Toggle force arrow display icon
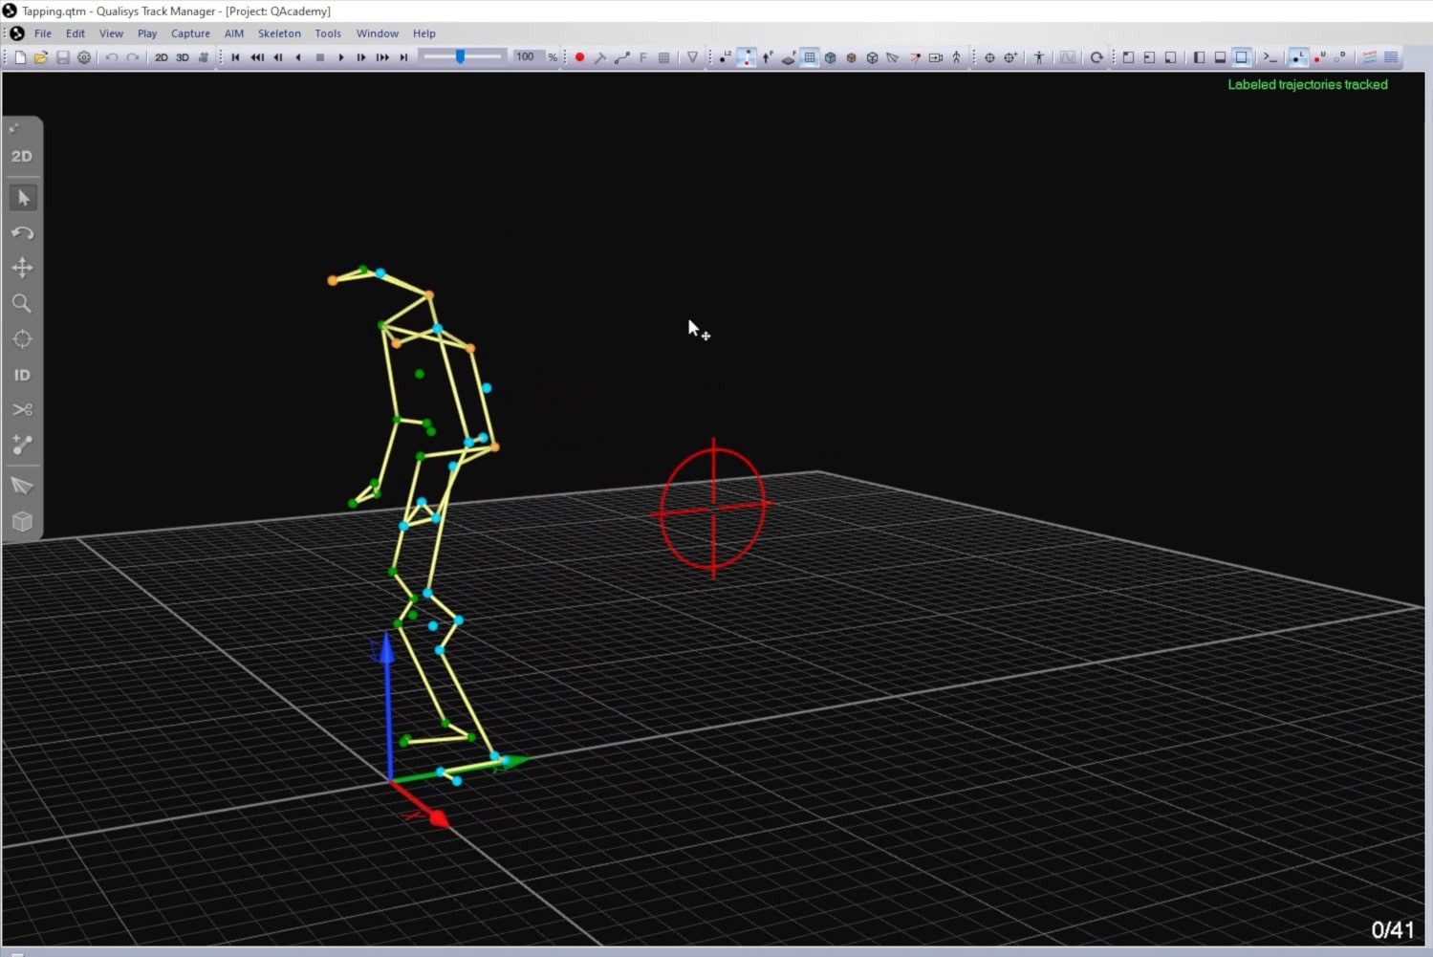 (768, 57)
